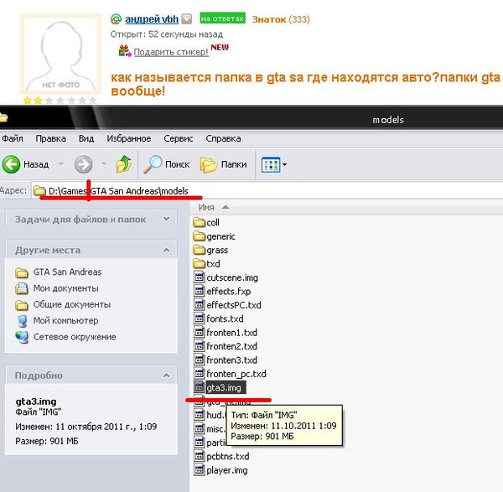This screenshot has height=492, width=503.
Task: Click the gift sticker icon
Action: [124, 51]
